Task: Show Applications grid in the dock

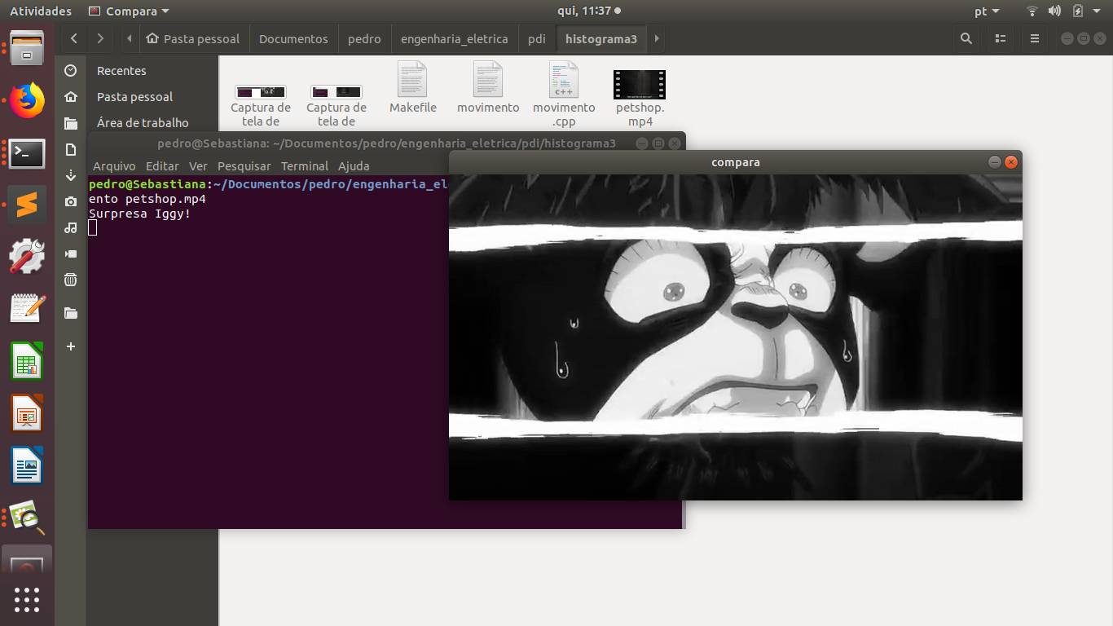Action: 27,599
